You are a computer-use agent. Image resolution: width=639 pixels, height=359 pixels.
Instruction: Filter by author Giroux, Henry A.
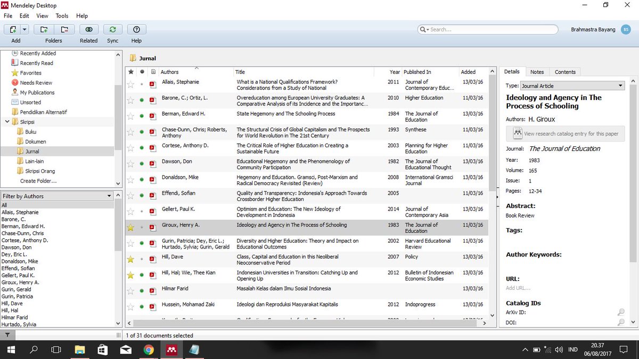click(x=20, y=282)
